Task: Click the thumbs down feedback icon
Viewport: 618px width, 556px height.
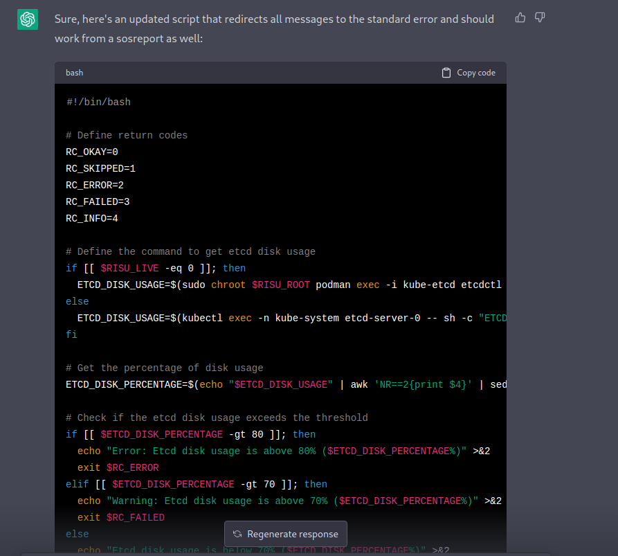Action: click(x=540, y=18)
